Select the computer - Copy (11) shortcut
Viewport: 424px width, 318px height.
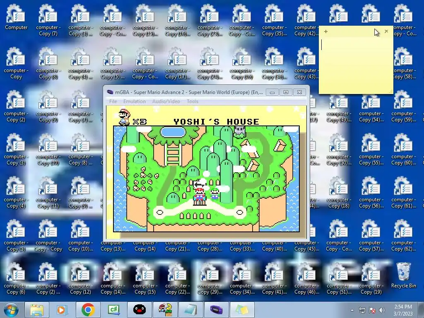coord(48,192)
